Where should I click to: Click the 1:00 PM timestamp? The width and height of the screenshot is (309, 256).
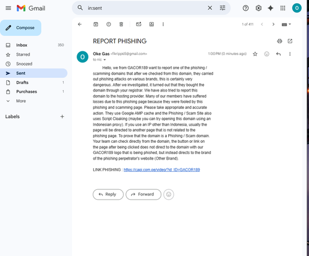(227, 54)
